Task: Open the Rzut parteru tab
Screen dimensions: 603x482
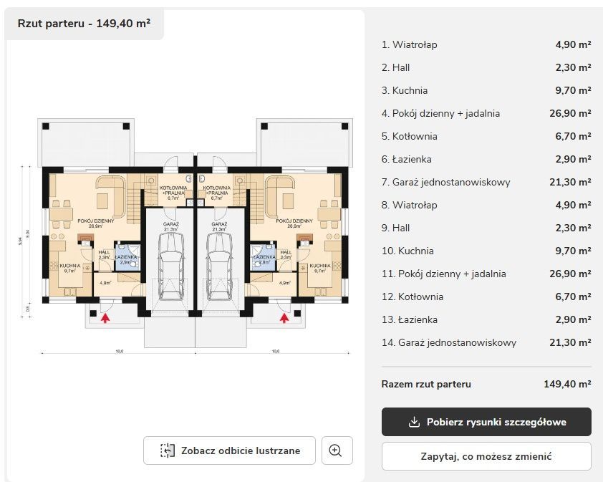Action: [x=84, y=23]
